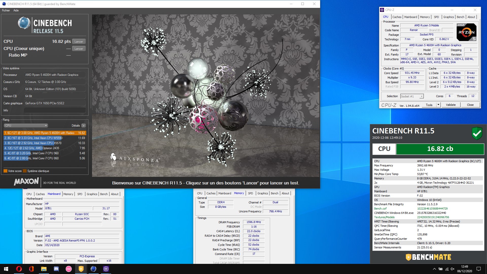Click the Bench.cof link in BenchMate
487x274 pixels.
pos(380,209)
